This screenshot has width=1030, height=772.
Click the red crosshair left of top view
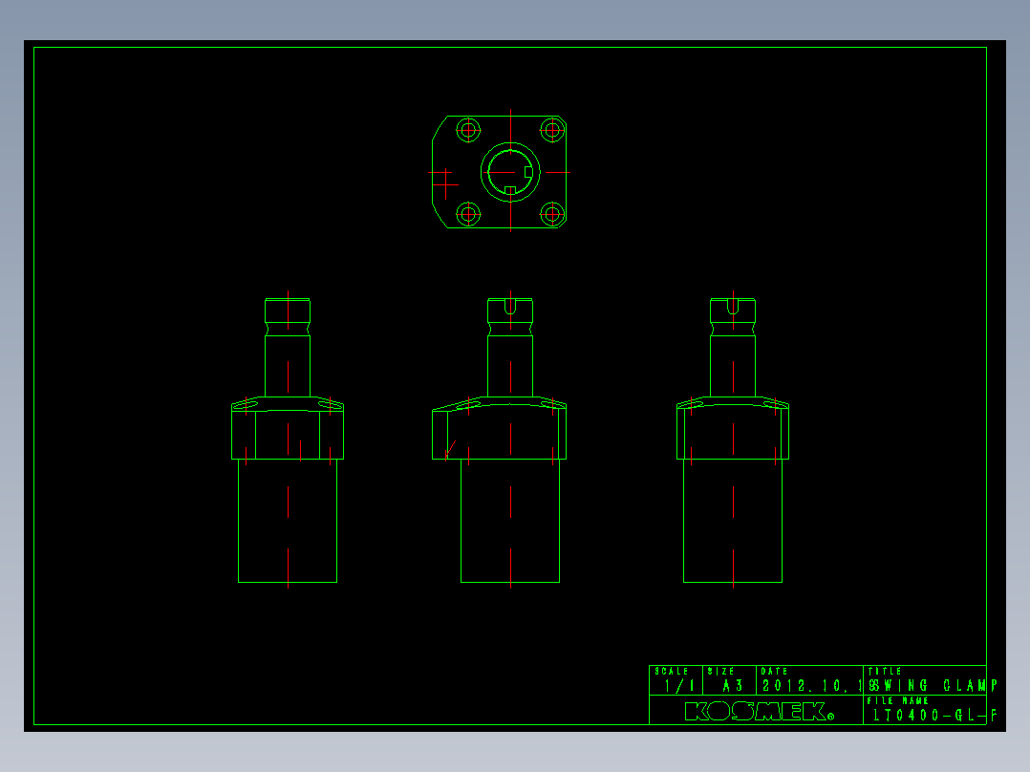(x=444, y=183)
